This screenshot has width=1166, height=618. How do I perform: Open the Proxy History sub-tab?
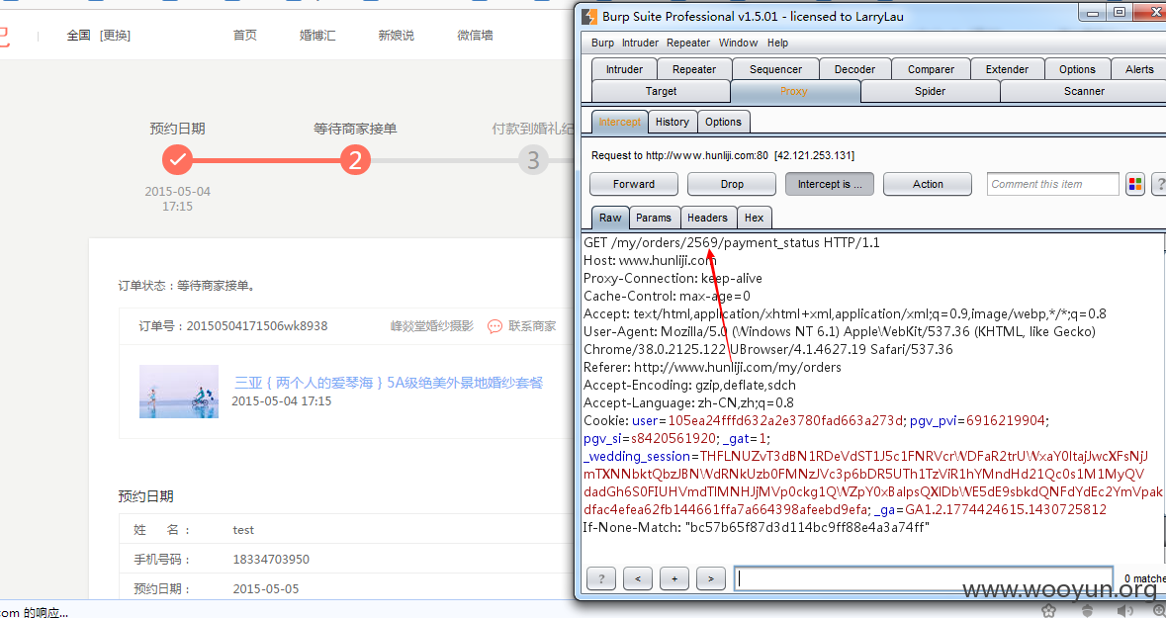[673, 122]
